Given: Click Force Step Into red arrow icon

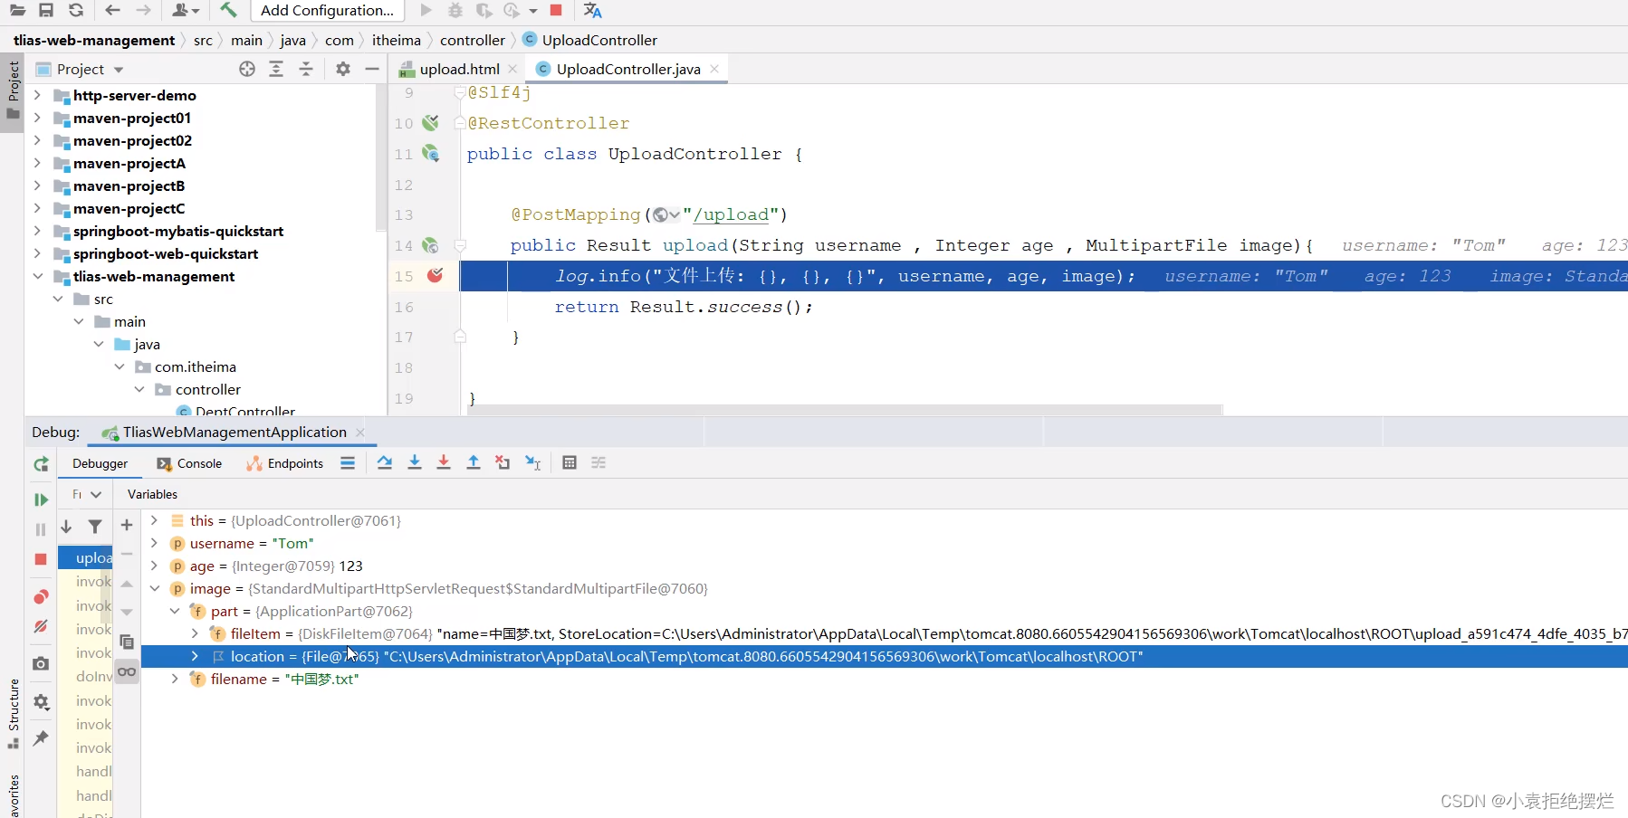Looking at the screenshot, I should pyautogui.click(x=444, y=462).
